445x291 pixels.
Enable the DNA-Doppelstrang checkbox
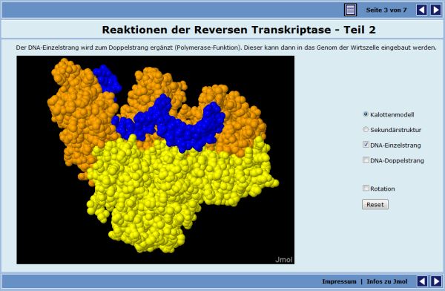point(366,160)
